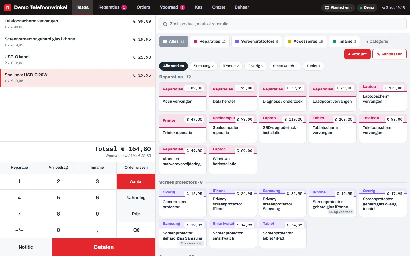Filter by Inname category
This screenshot has width=410, height=256.
pyautogui.click(x=344, y=42)
